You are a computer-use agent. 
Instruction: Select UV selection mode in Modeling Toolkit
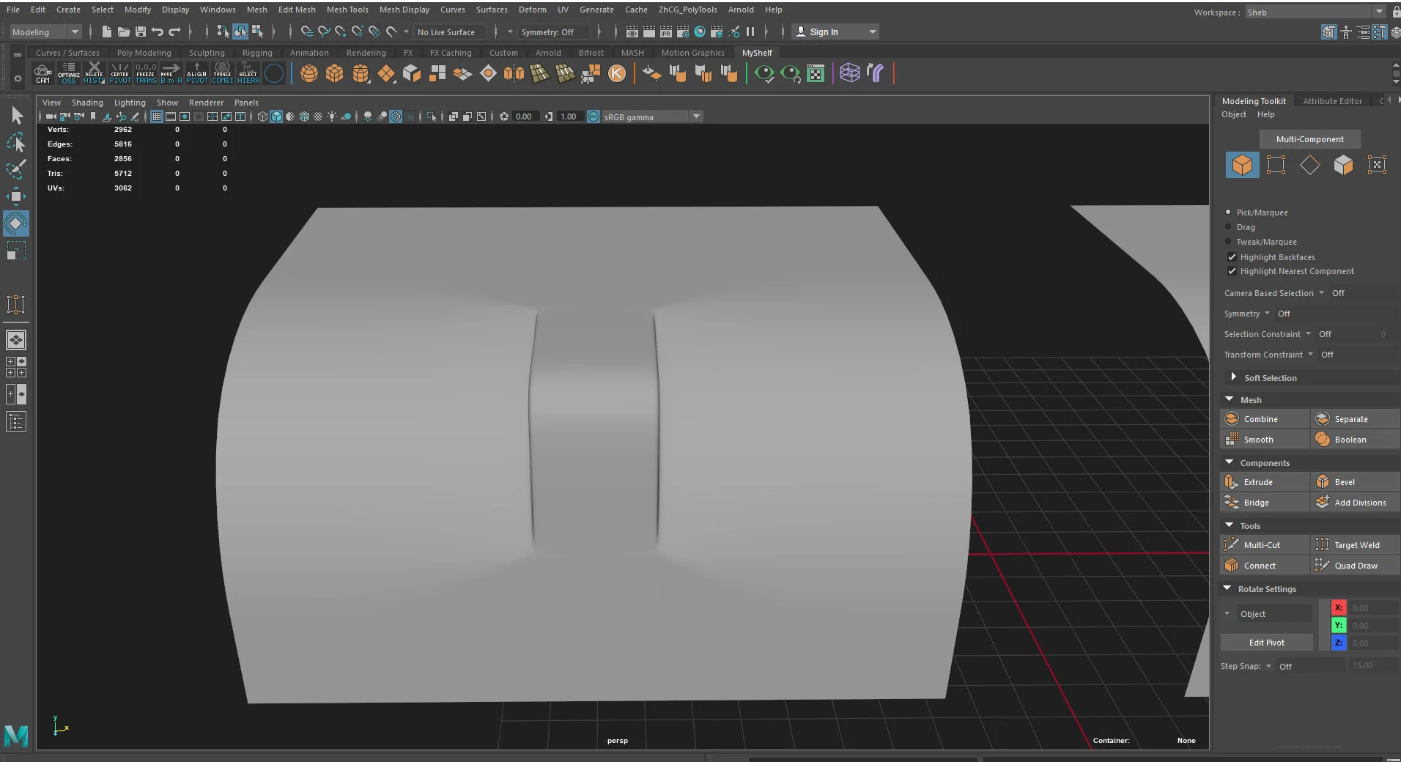pyautogui.click(x=1377, y=165)
